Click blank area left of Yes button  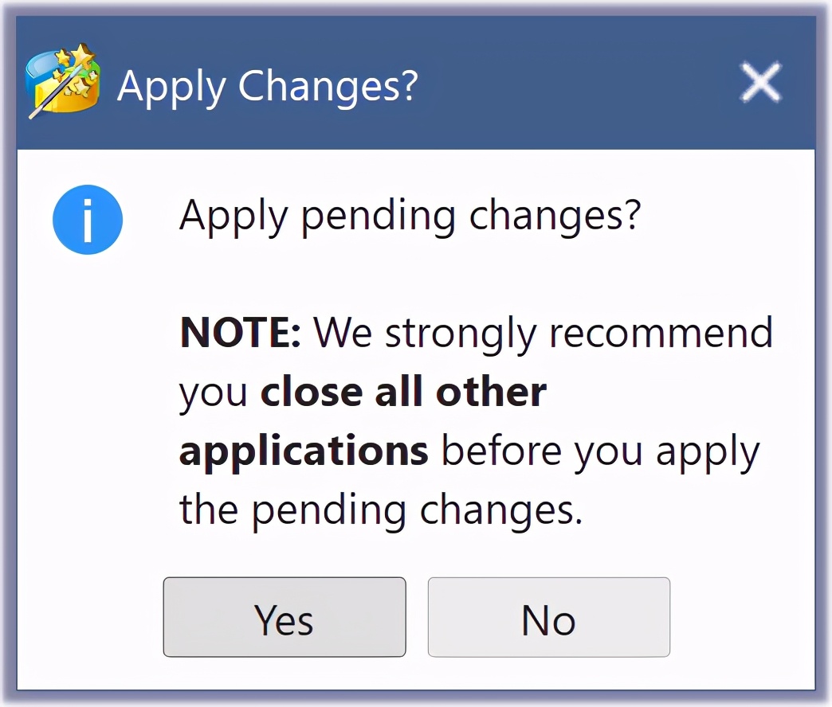[89, 618]
